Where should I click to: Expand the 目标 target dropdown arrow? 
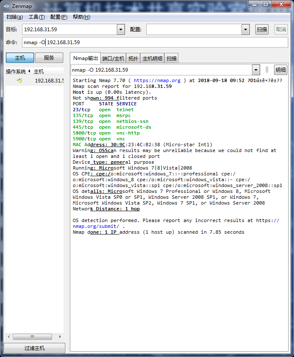[x=121, y=30]
